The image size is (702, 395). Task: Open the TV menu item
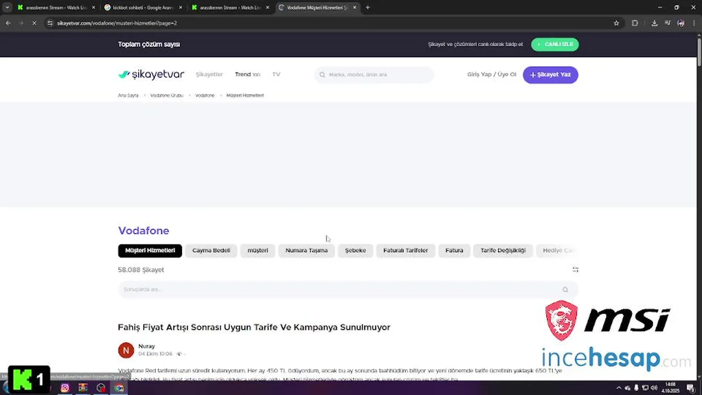[276, 75]
